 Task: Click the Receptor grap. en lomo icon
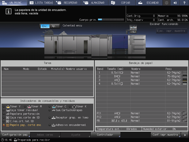53,117
